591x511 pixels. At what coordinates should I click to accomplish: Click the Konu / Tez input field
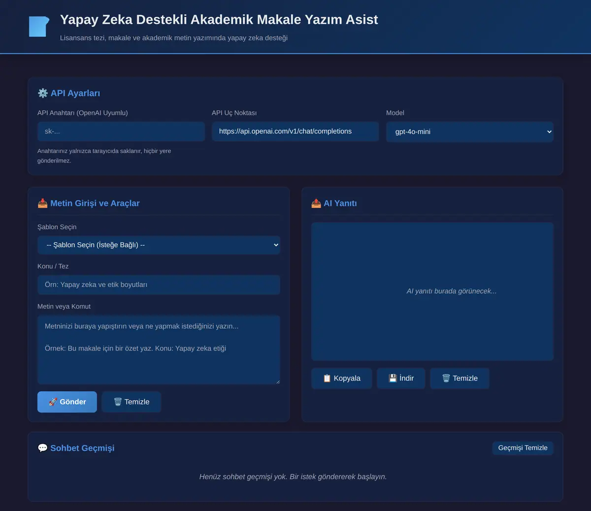[x=159, y=285]
